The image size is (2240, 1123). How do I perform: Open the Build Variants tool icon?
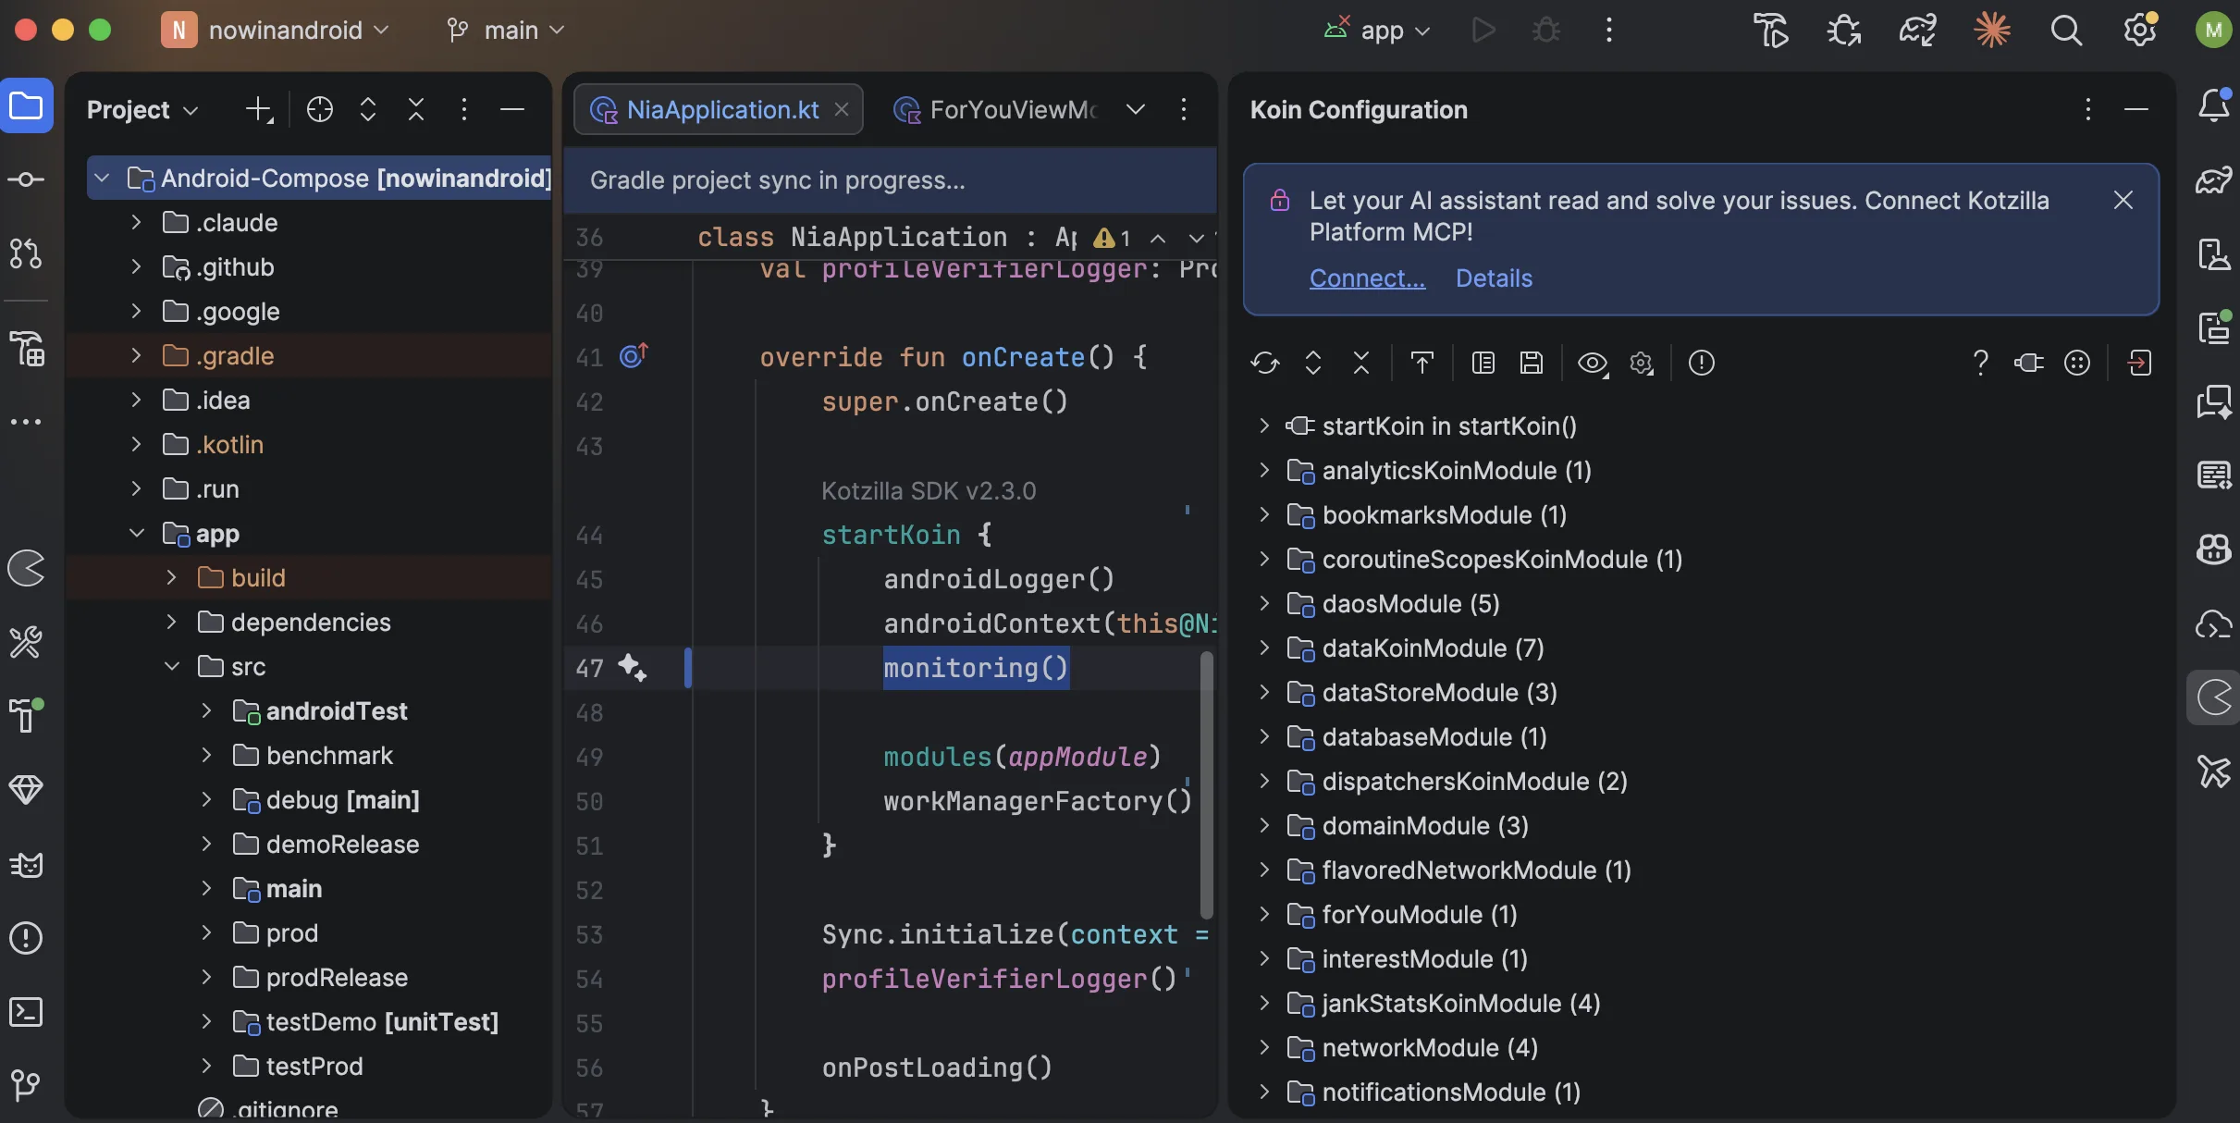26,349
